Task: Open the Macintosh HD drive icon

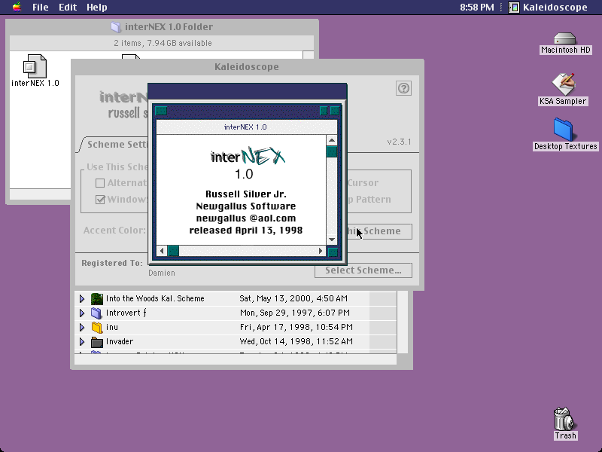Action: coord(565,38)
